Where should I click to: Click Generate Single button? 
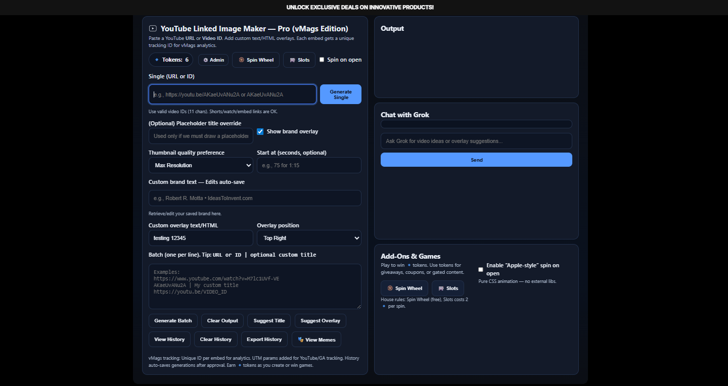(x=341, y=94)
